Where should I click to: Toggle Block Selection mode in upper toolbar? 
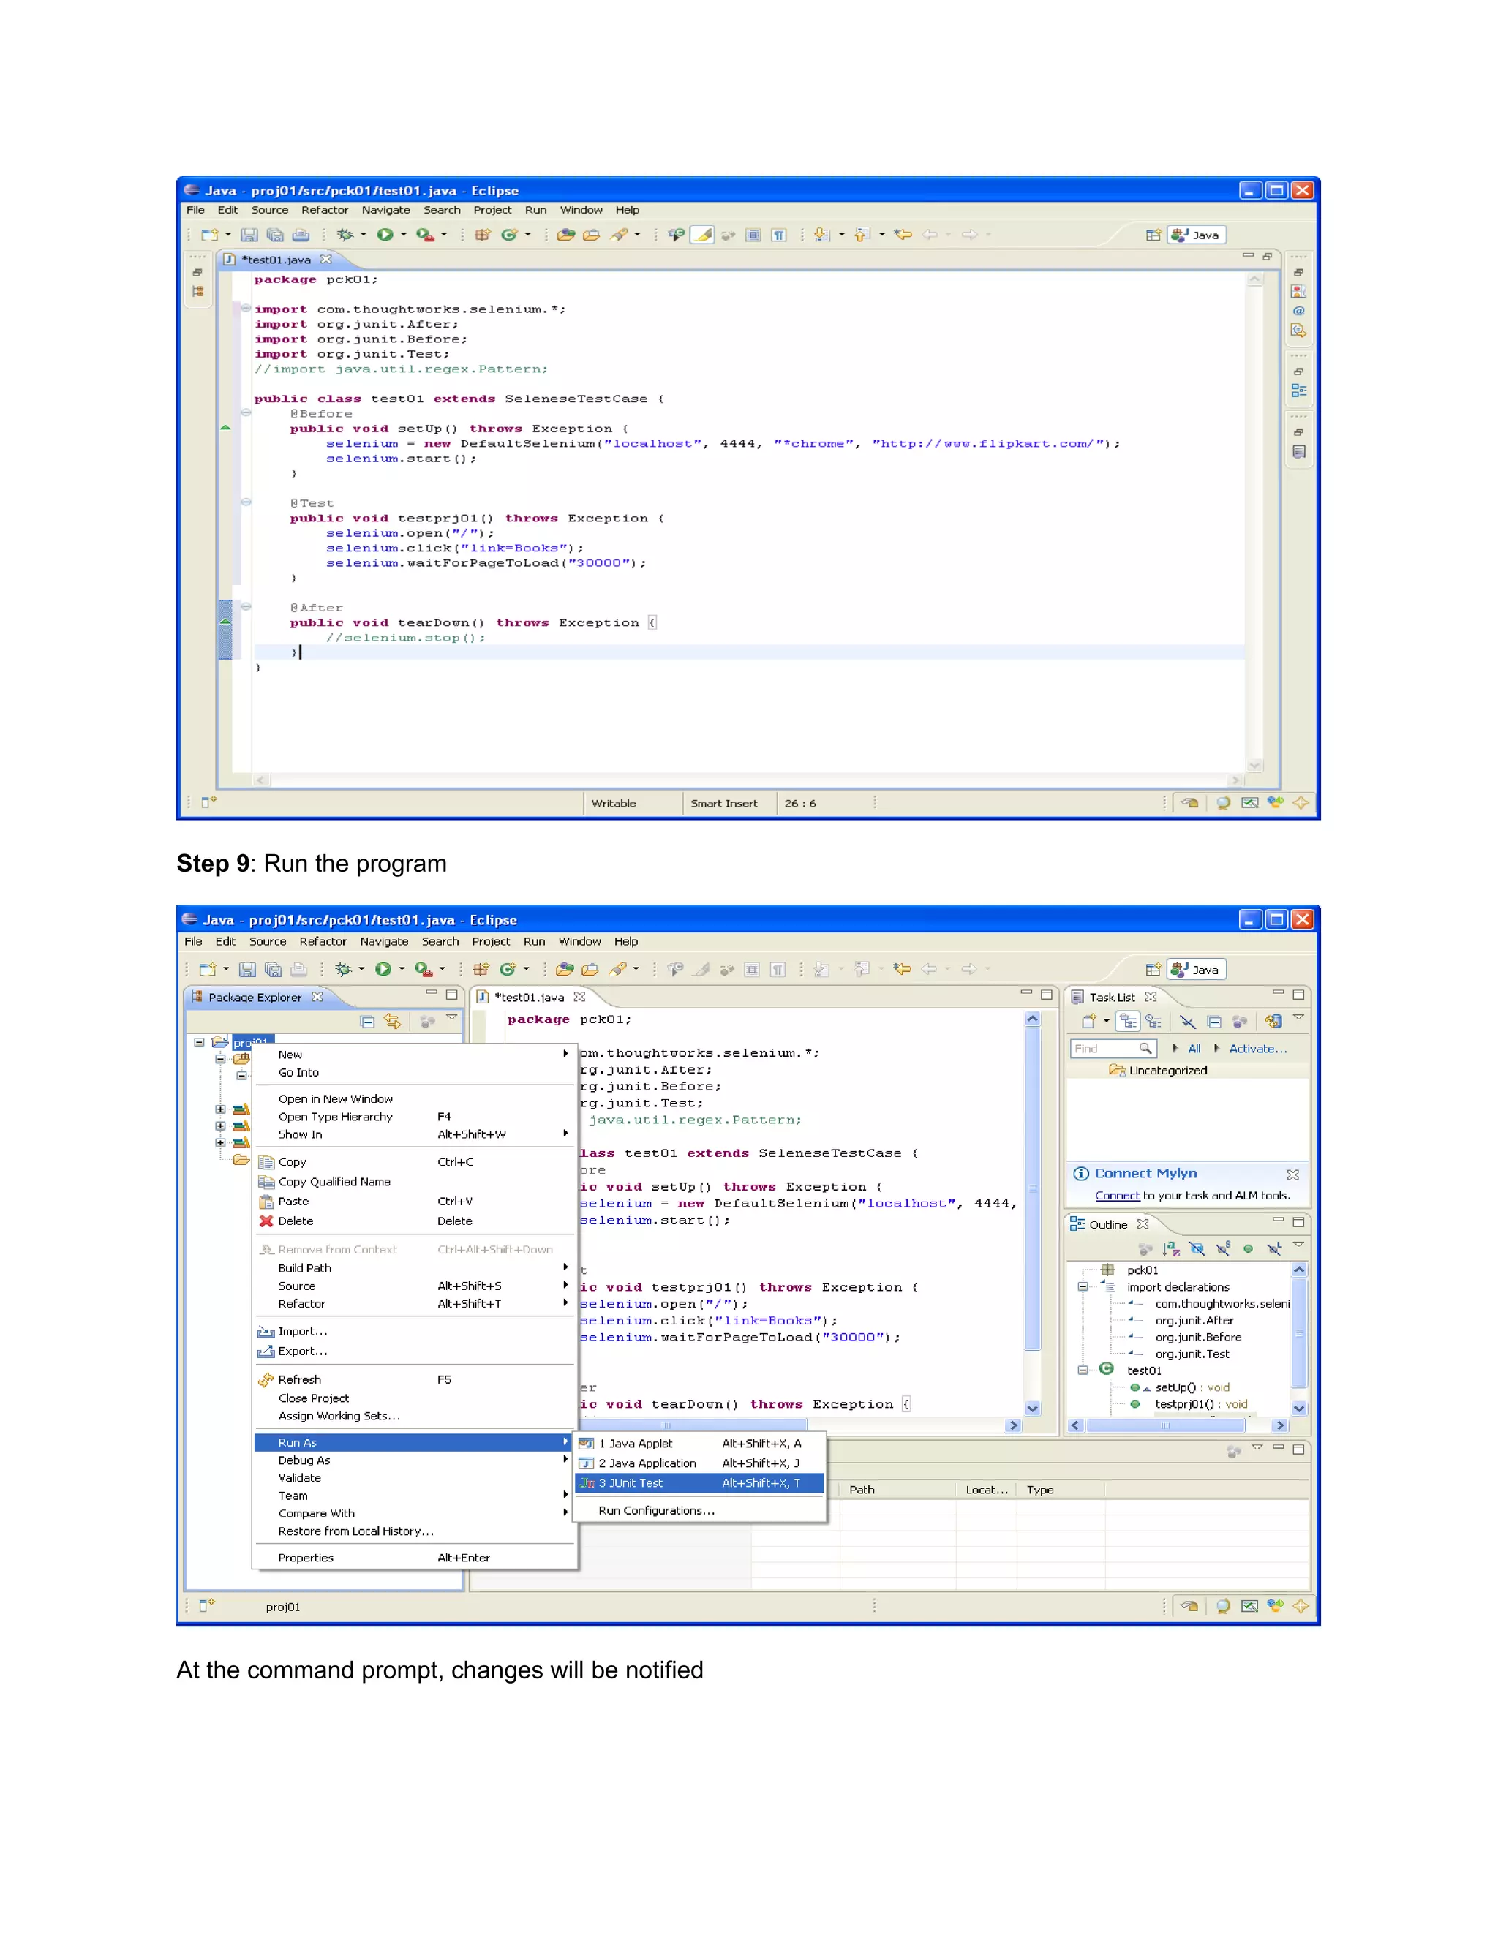click(753, 235)
